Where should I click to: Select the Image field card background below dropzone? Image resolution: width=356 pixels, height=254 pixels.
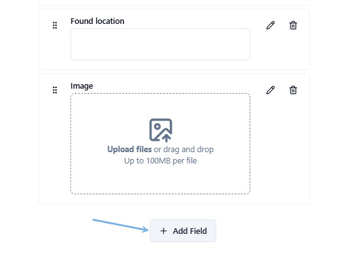click(x=174, y=199)
